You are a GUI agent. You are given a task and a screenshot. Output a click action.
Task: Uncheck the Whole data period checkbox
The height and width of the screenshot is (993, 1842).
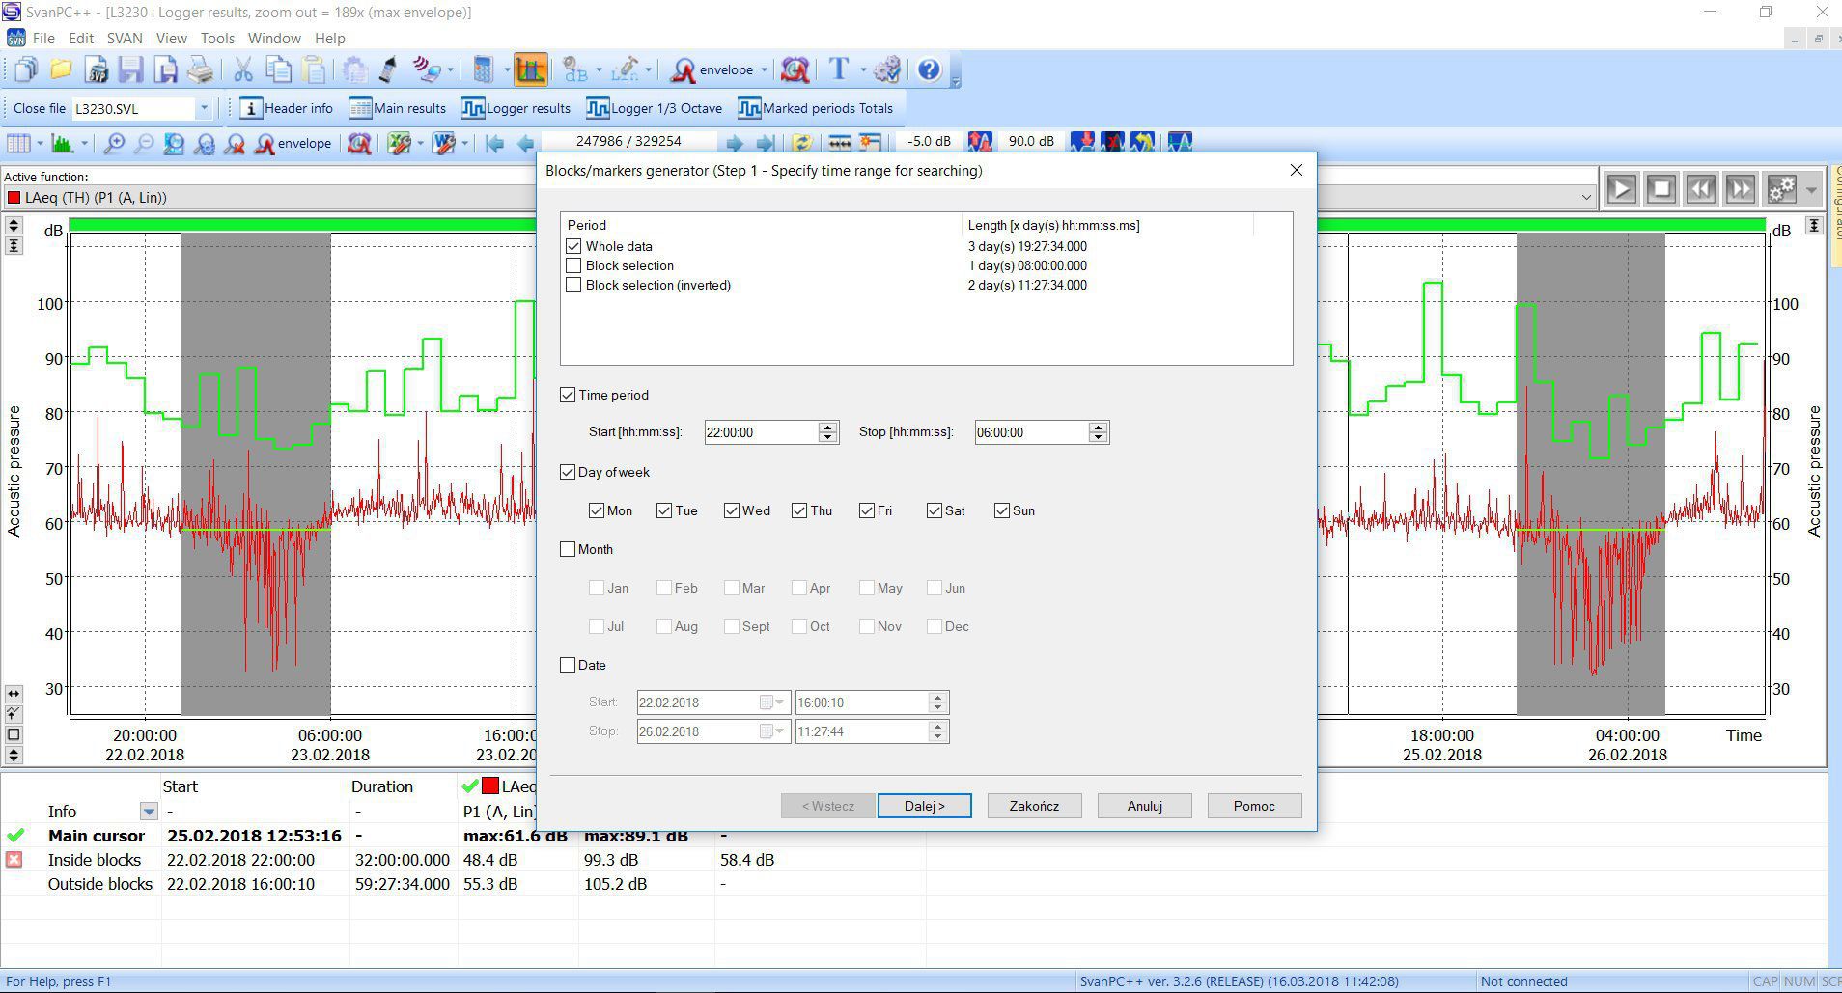pos(573,246)
